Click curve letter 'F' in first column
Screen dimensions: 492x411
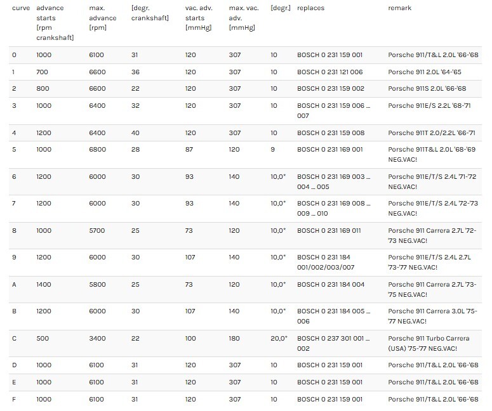point(14,400)
